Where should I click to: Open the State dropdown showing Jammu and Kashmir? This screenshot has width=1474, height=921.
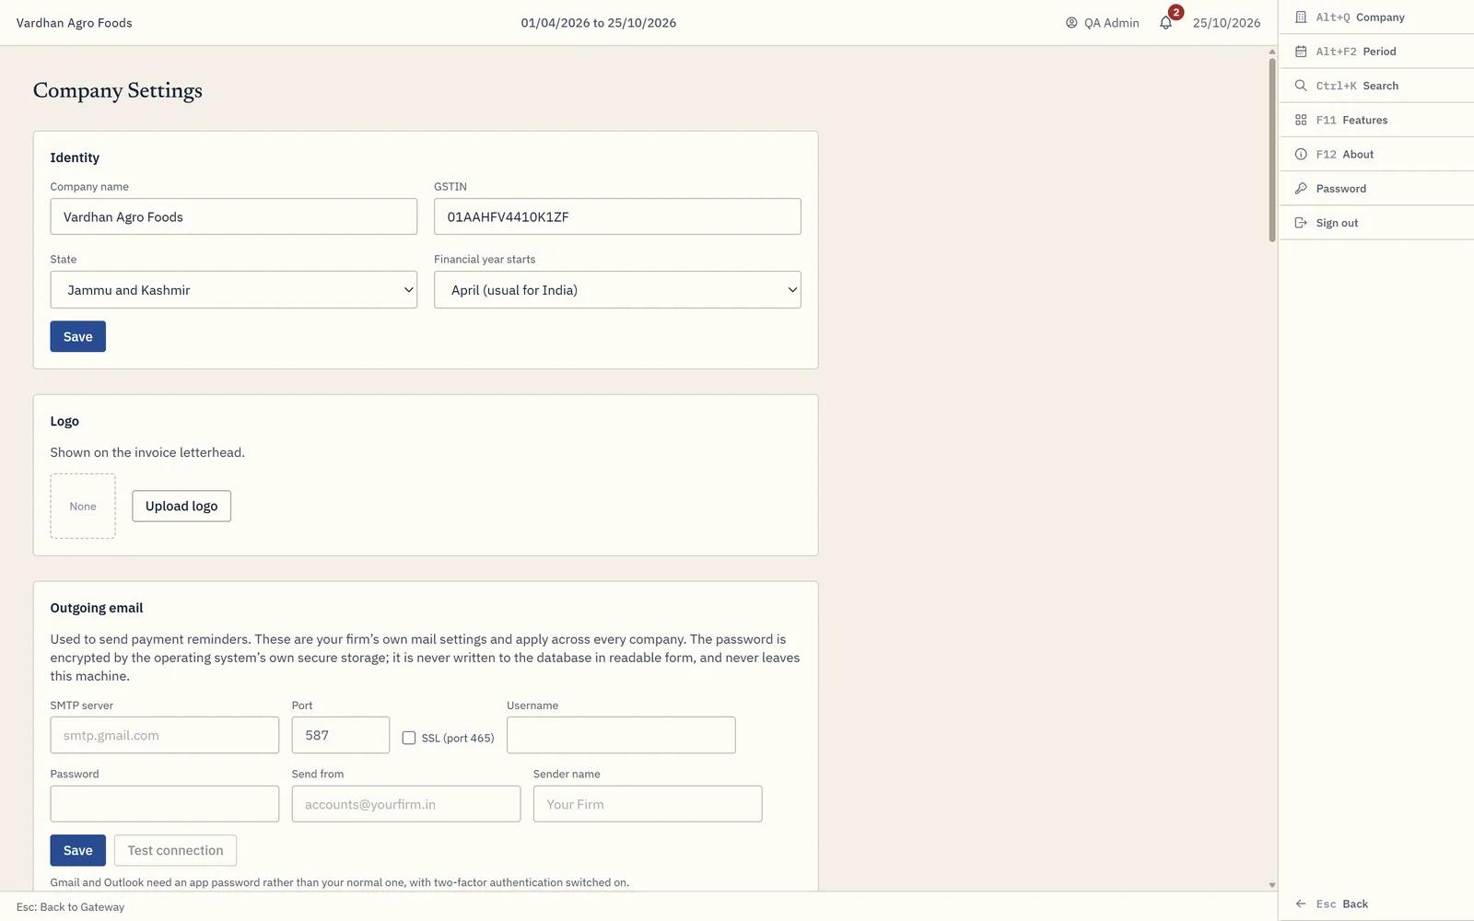pyautogui.click(x=234, y=289)
